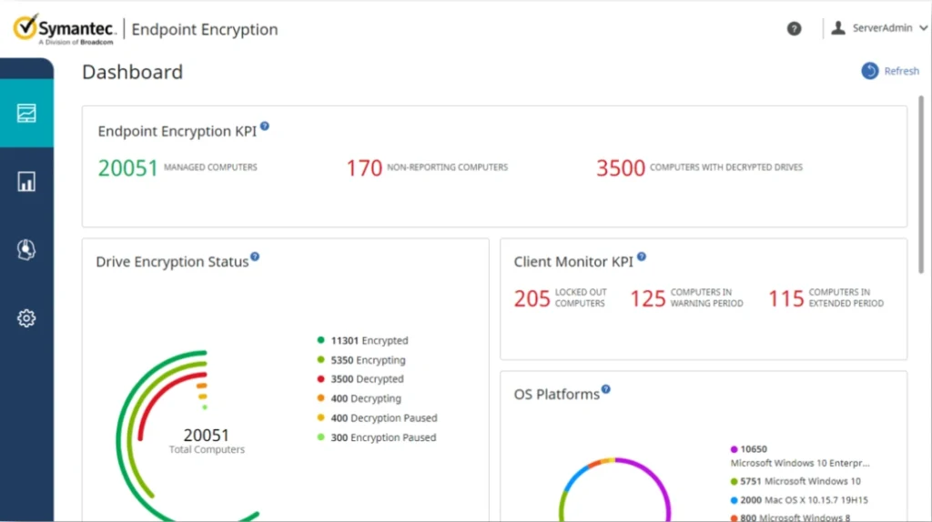This screenshot has width=932, height=522.
Task: Open the Reports bar chart sidebar icon
Action: coord(26,181)
